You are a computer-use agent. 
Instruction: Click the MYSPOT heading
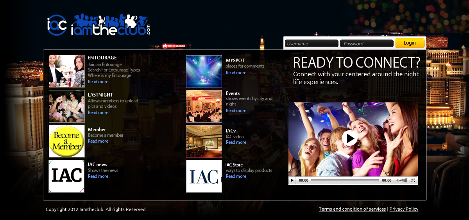point(235,61)
